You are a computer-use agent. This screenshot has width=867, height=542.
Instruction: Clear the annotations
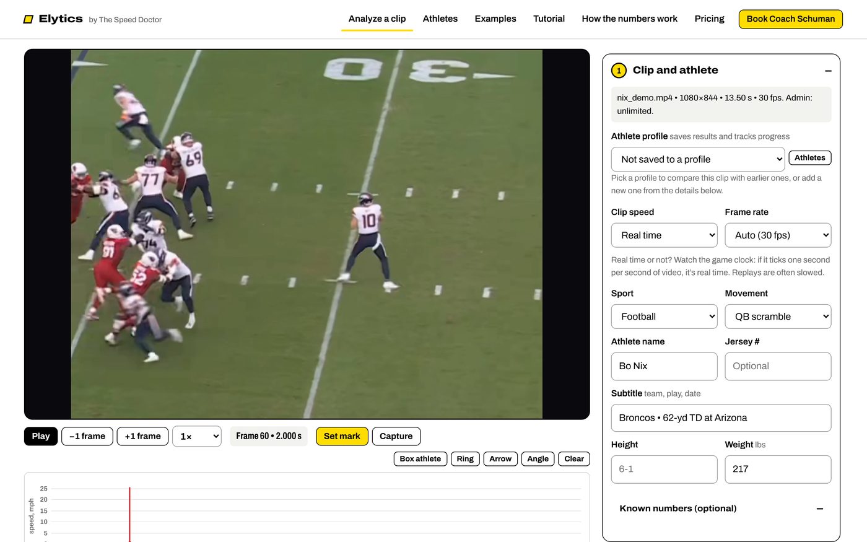tap(574, 459)
